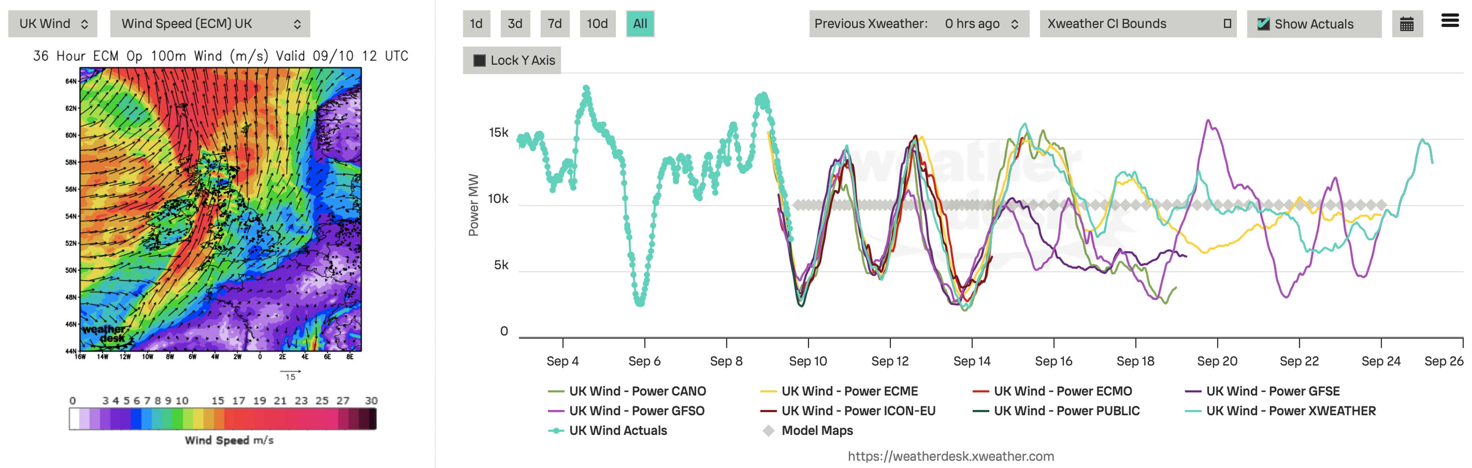Toggle UK Wind - Power ECMO legend series
Viewport: 1472px width, 468px height.
point(1052,391)
